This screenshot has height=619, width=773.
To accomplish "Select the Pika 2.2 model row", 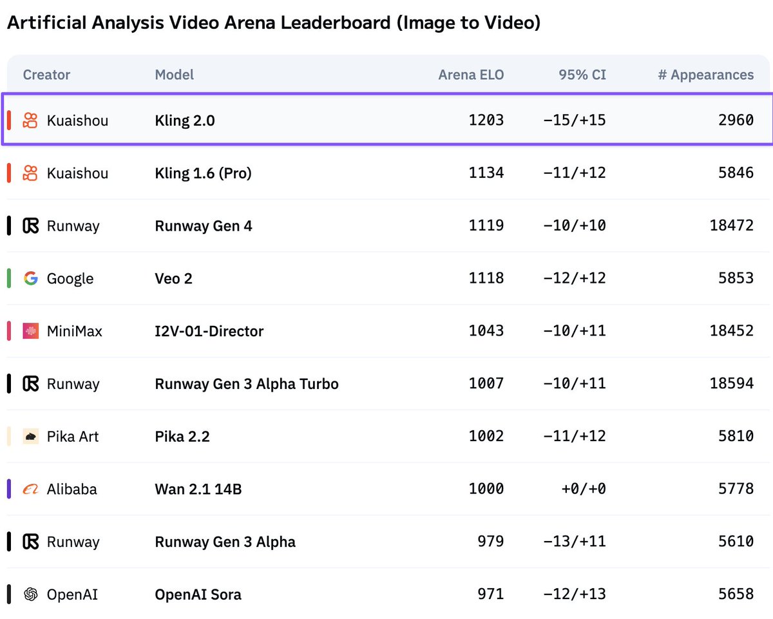I will point(386,436).
